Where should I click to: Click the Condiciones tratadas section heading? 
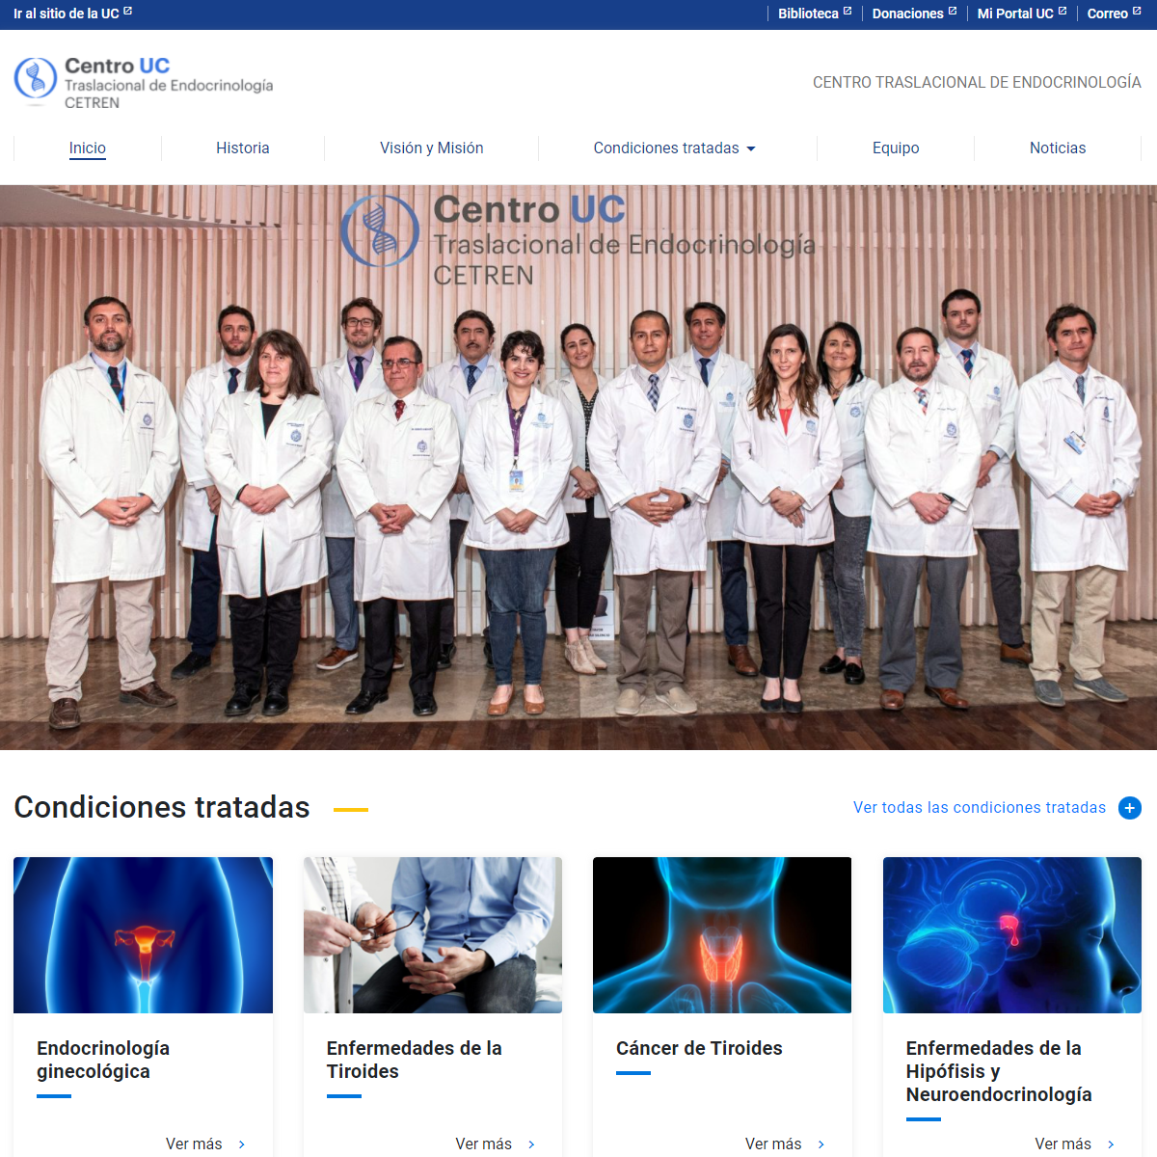[x=162, y=807]
